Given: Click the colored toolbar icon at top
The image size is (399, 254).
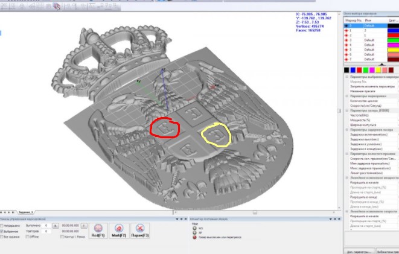Looking at the screenshot, I should pos(55,6).
